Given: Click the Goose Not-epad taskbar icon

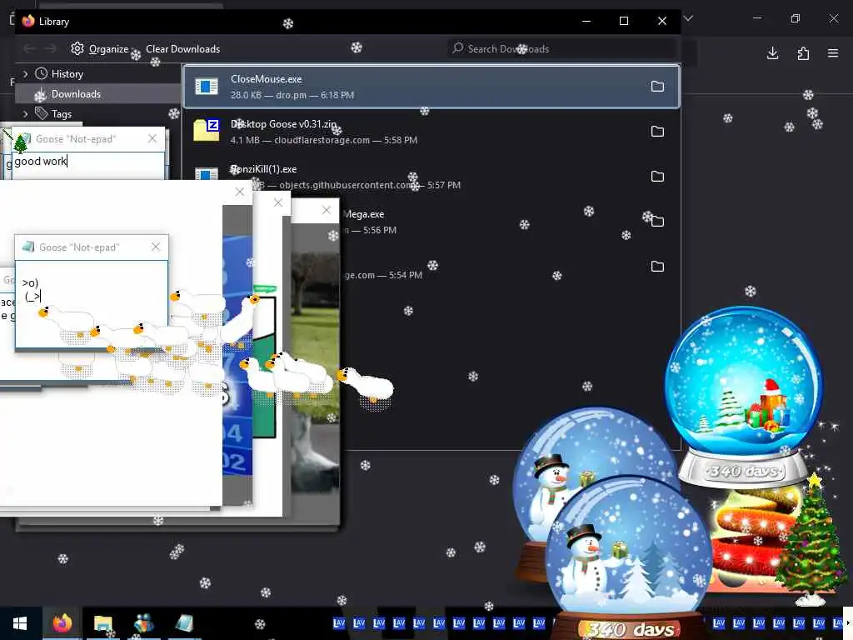Looking at the screenshot, I should (x=184, y=623).
